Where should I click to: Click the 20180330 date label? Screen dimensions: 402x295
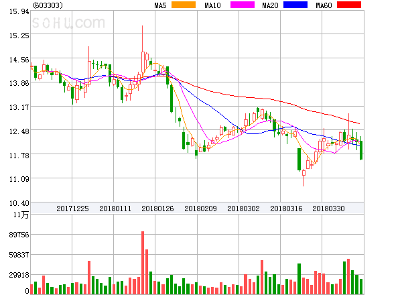328,209
